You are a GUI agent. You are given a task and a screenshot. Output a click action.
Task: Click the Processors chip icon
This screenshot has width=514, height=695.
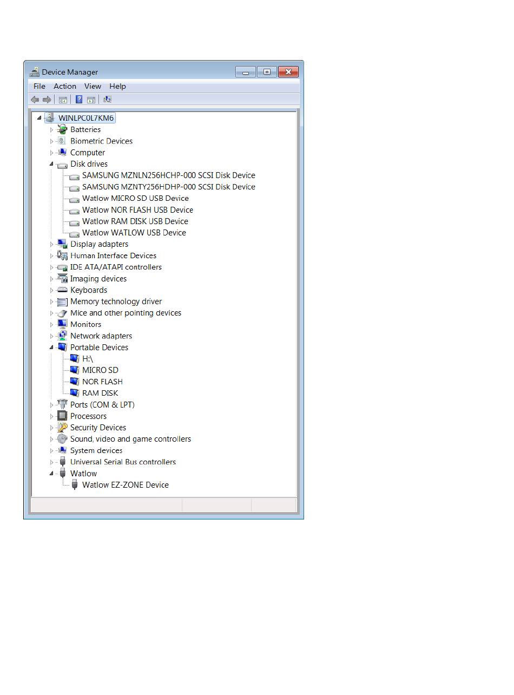(x=62, y=416)
